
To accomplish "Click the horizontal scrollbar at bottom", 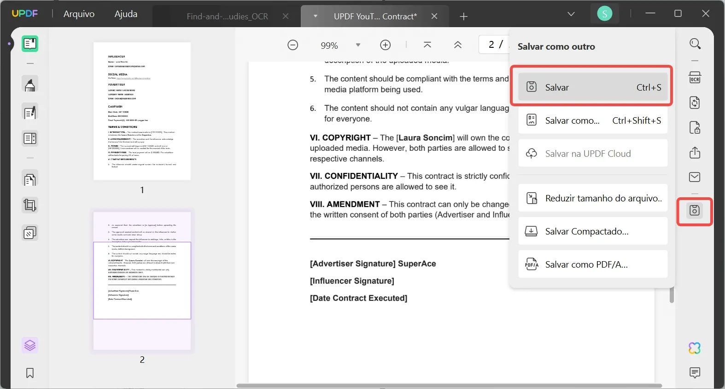I will coord(449,385).
